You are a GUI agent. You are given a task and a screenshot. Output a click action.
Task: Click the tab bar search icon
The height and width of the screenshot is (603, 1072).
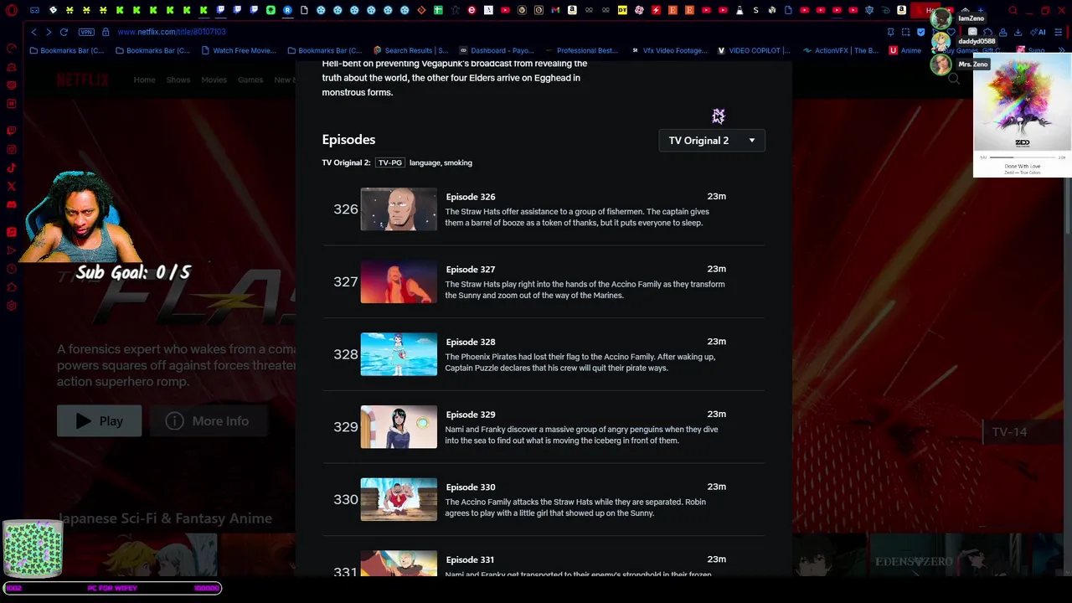click(x=1013, y=10)
